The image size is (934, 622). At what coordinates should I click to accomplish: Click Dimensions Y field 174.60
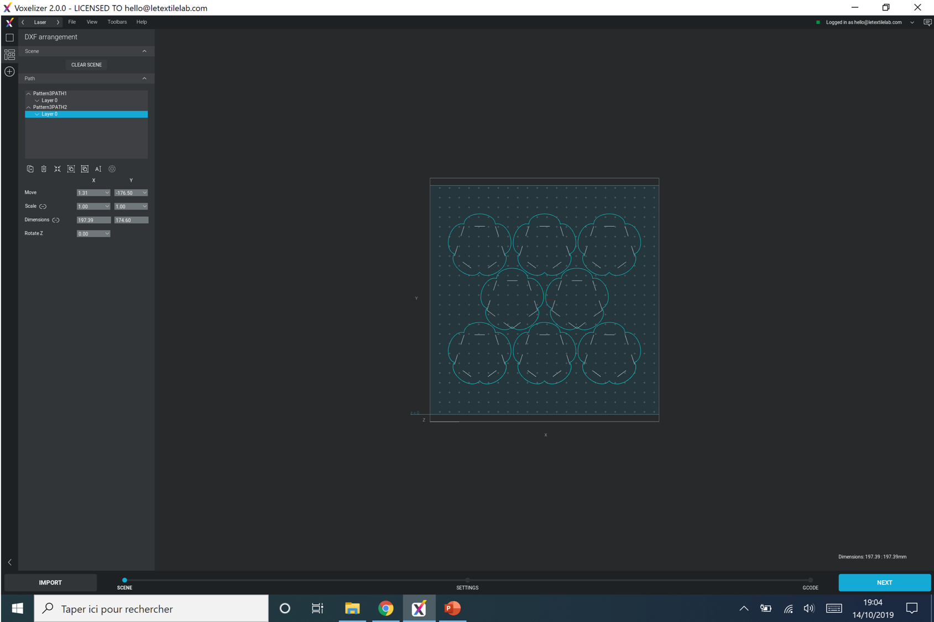pos(131,220)
